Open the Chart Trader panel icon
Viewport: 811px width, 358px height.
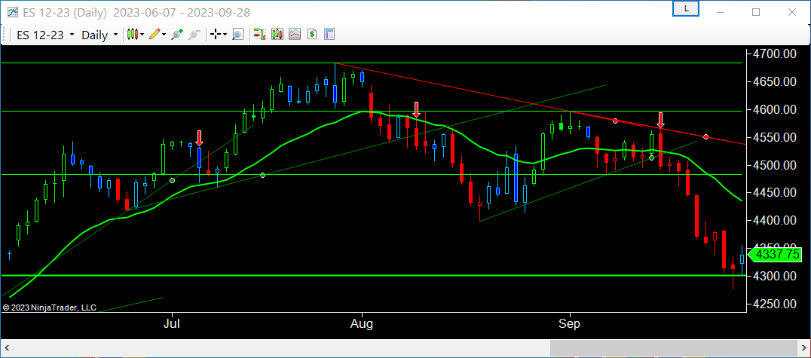click(259, 35)
